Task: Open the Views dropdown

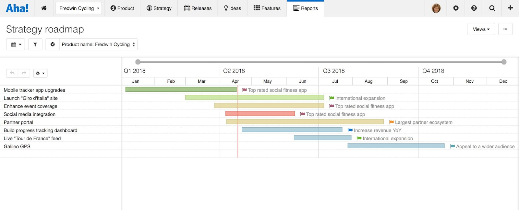Action: click(481, 29)
